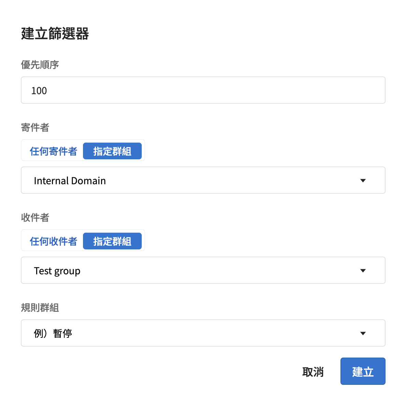Cancel the dialog with 取消
The height and width of the screenshot is (406, 405).
pos(313,372)
